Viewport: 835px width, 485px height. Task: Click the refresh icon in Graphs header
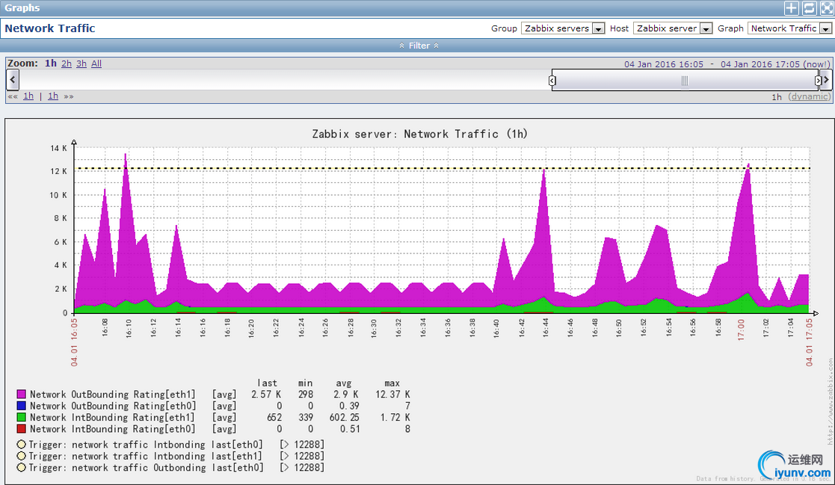tap(809, 8)
